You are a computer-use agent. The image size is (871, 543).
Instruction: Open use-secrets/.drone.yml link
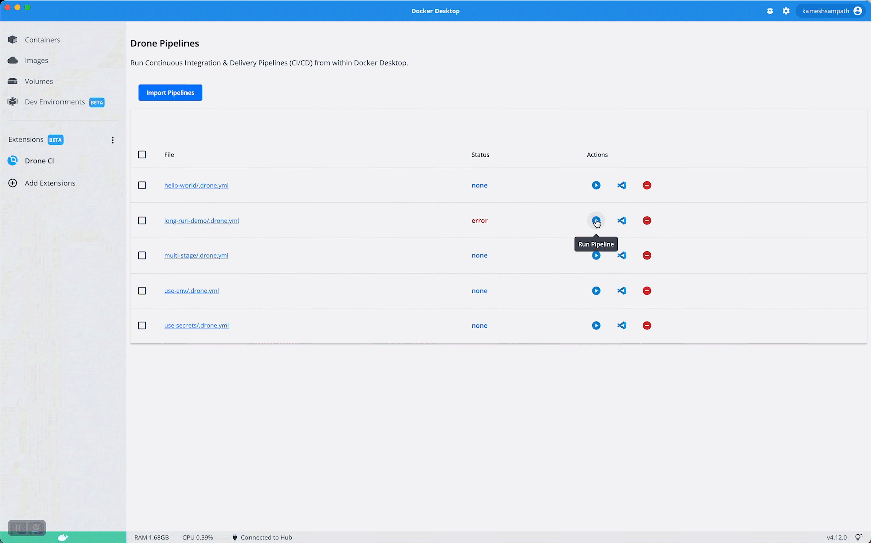[197, 326]
